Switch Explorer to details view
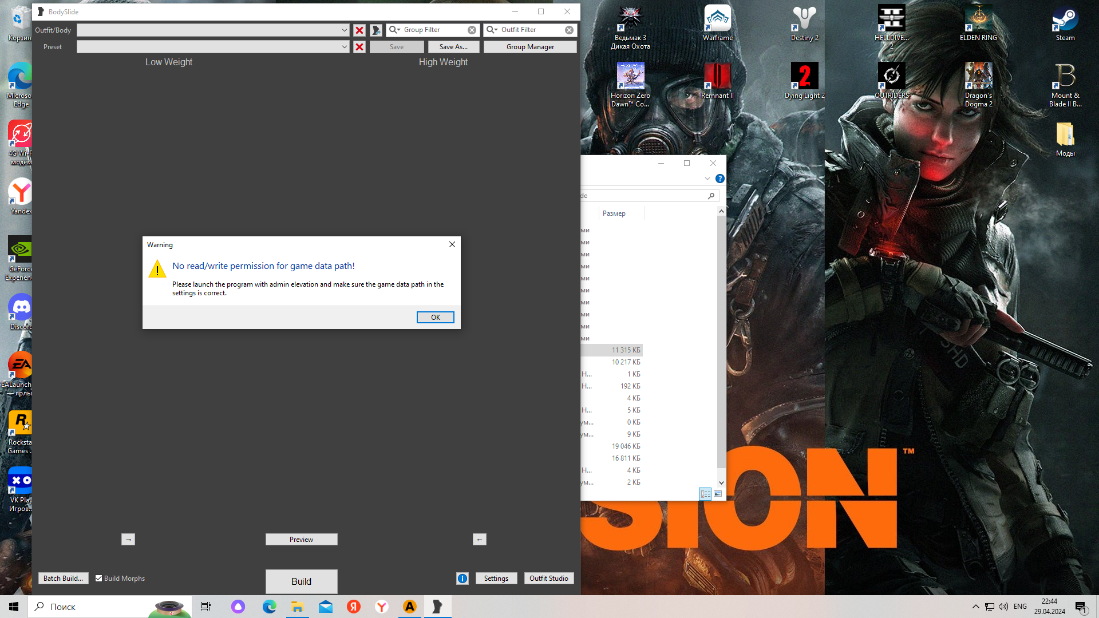This screenshot has height=618, width=1099. [x=705, y=494]
